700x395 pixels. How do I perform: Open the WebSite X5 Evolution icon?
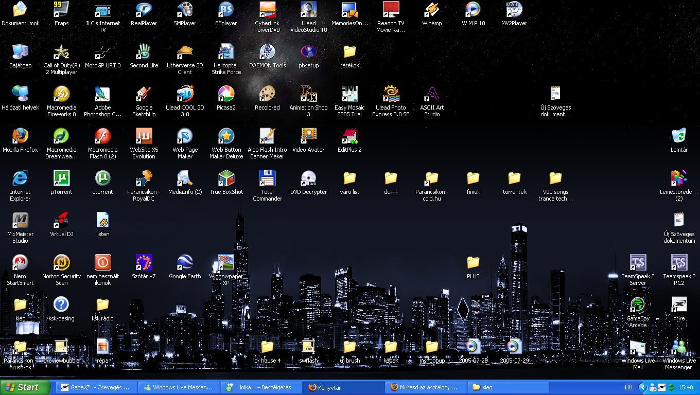pos(144,143)
